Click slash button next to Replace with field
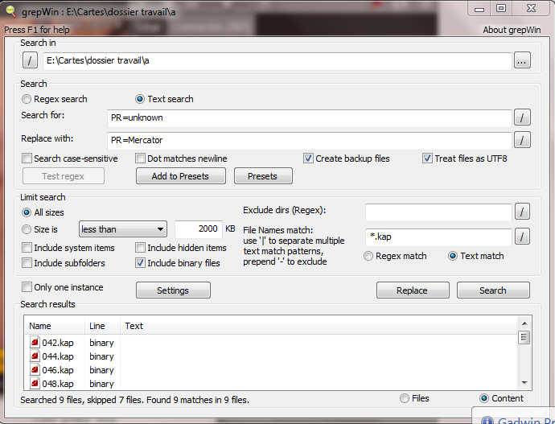 point(522,140)
